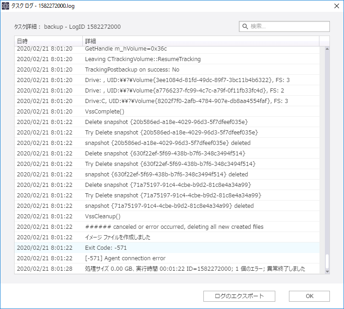Click the magnifier icon in the search box

pos(245,26)
